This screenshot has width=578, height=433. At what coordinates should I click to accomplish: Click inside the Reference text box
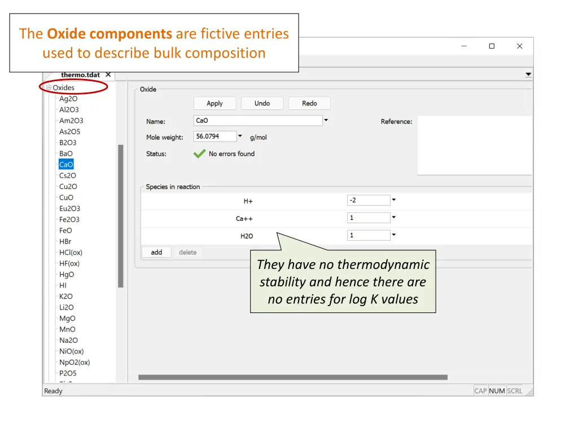point(474,145)
